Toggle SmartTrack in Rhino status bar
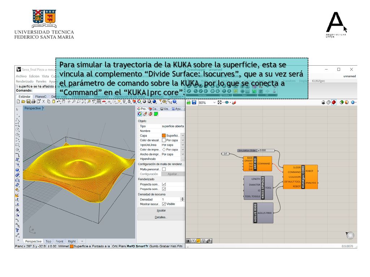This screenshot has height=277, width=370. click(142, 246)
